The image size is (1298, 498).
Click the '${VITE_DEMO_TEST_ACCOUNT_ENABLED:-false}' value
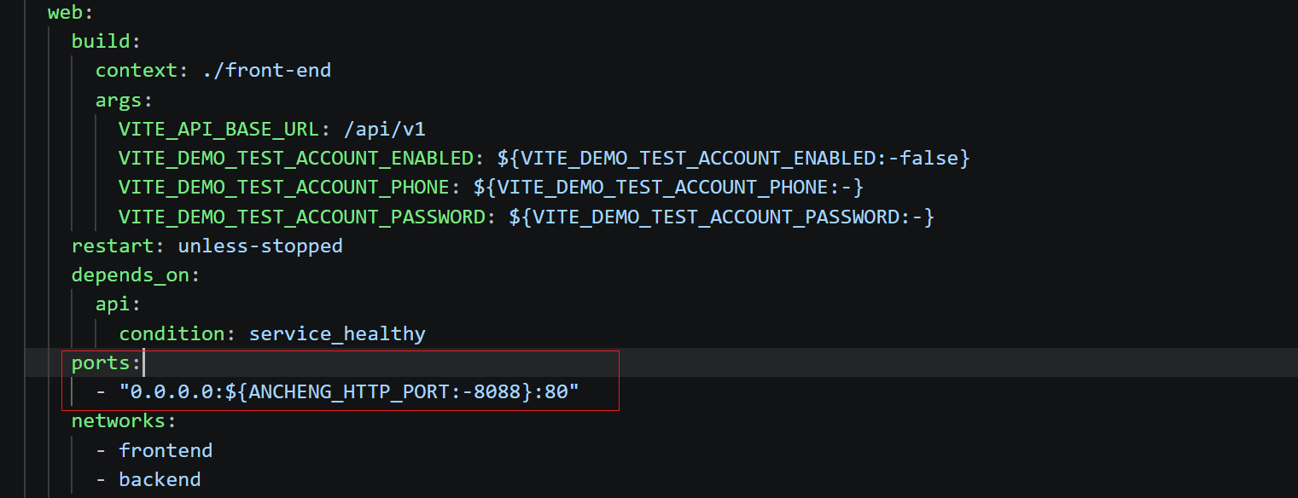(734, 159)
